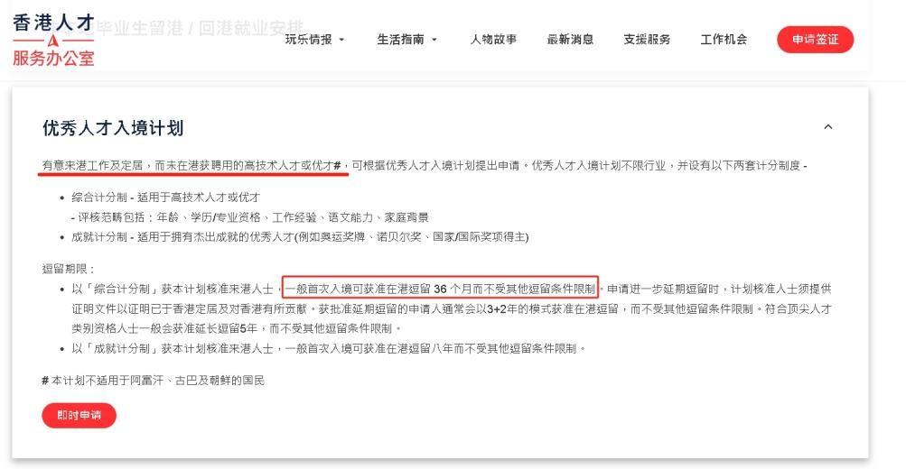
Task: Open 最新消息 in navigation
Action: [570, 39]
